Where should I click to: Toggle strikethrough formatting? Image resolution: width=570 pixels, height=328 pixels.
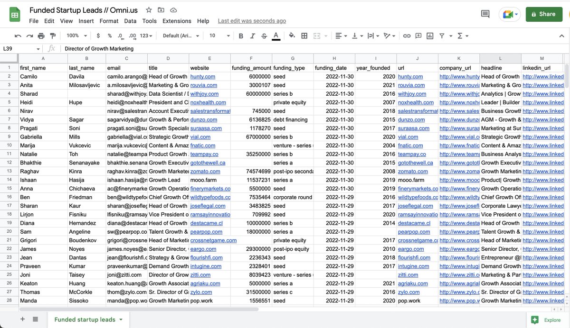point(264,36)
